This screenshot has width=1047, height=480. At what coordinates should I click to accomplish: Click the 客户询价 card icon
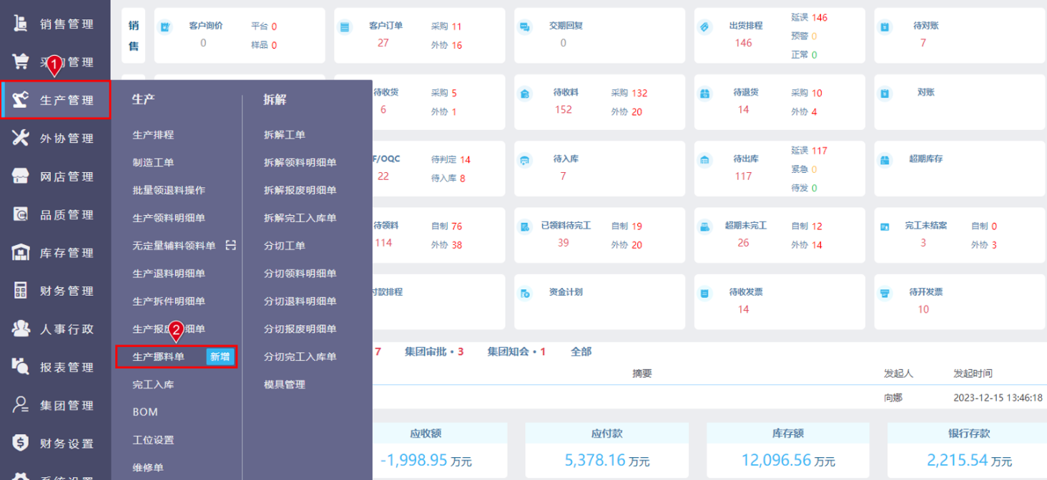coord(164,28)
